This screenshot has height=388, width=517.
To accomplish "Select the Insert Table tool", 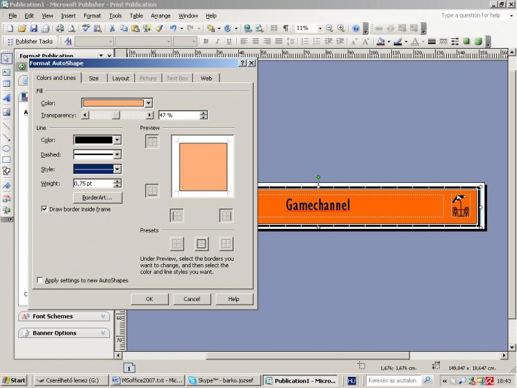I will tap(6, 84).
